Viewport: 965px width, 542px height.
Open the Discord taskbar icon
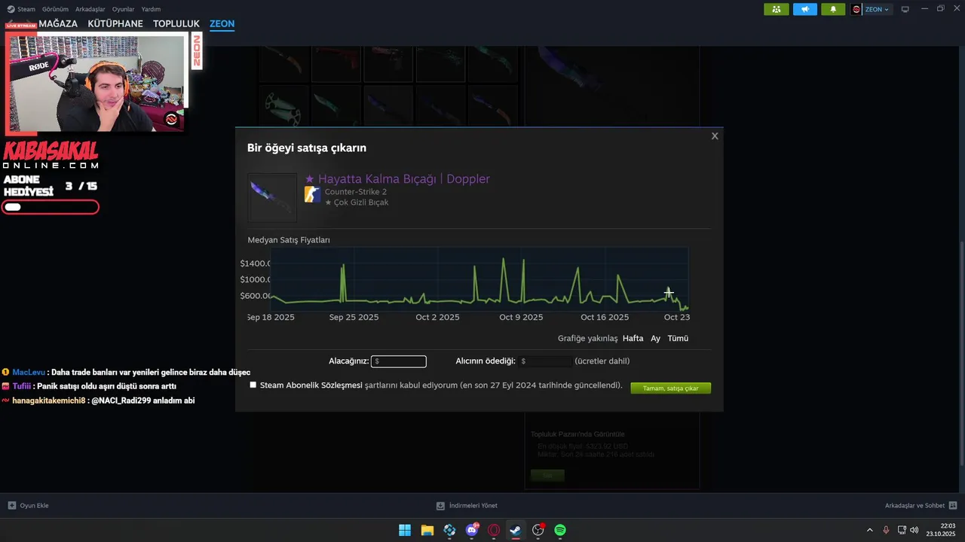(x=472, y=530)
